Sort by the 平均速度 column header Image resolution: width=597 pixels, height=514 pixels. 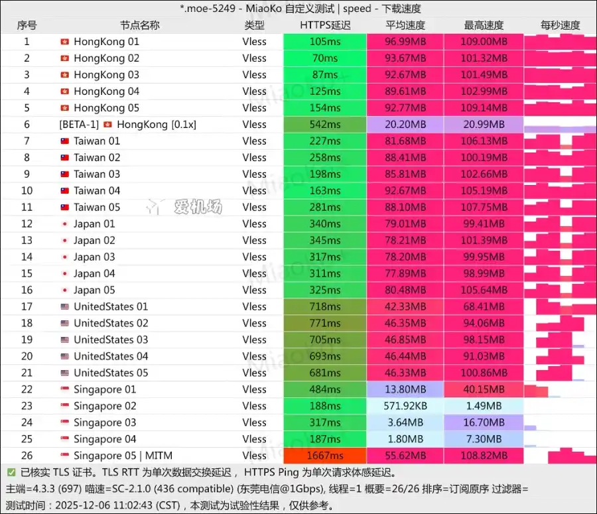[405, 25]
